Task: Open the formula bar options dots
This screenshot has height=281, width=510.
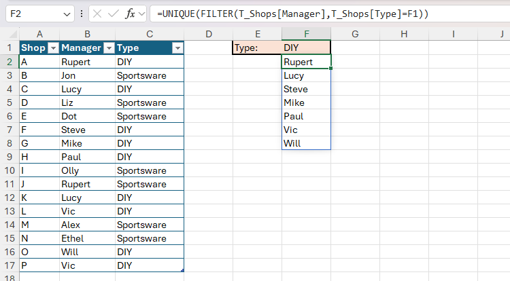Action: click(82, 14)
